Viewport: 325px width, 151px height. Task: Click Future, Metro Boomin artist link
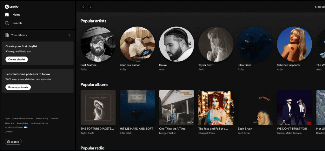(289, 133)
